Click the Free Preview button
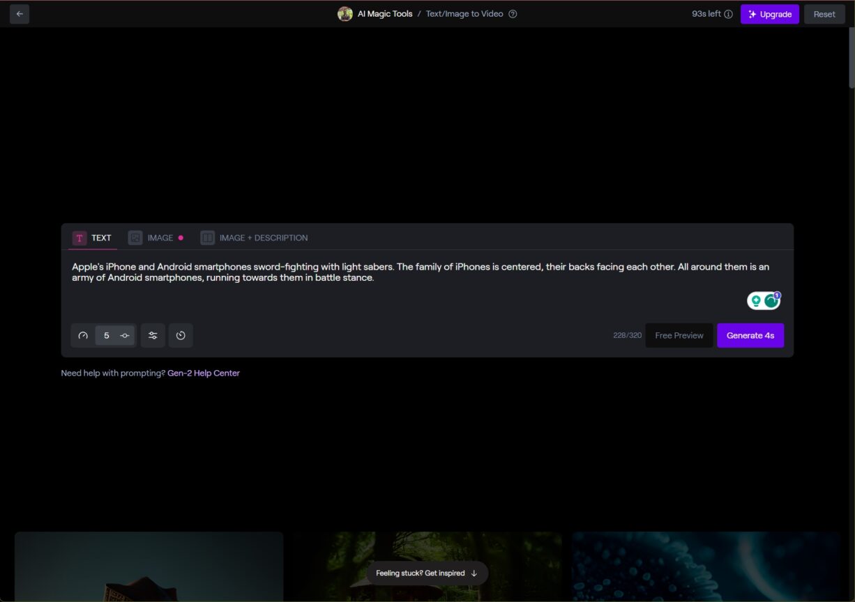Viewport: 855px width, 602px height. [x=679, y=336]
